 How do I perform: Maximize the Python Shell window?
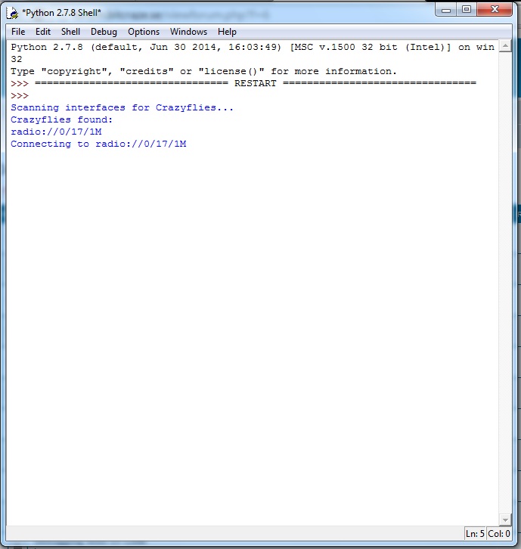(x=467, y=10)
